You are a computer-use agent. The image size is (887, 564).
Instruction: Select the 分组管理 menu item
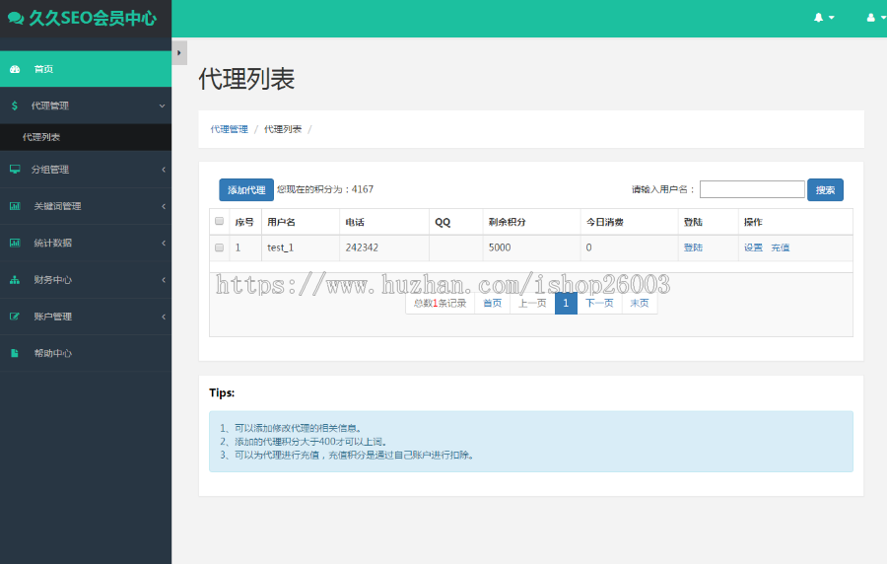[x=86, y=170]
